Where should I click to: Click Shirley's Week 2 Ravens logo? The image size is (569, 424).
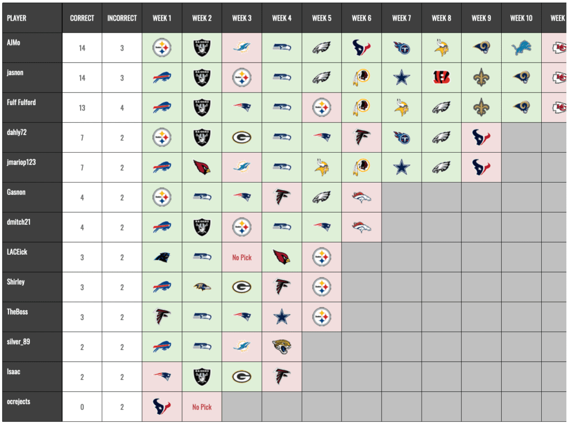coord(202,287)
